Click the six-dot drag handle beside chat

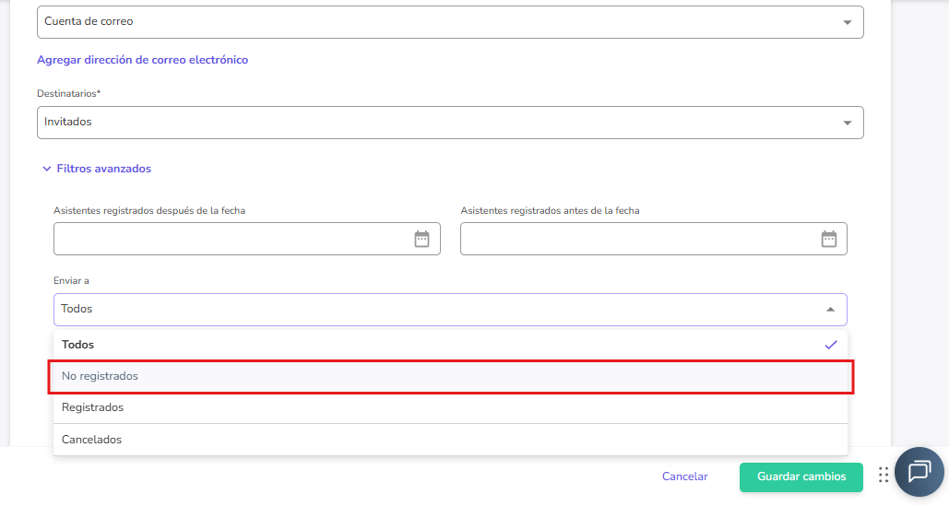pyautogui.click(x=884, y=475)
